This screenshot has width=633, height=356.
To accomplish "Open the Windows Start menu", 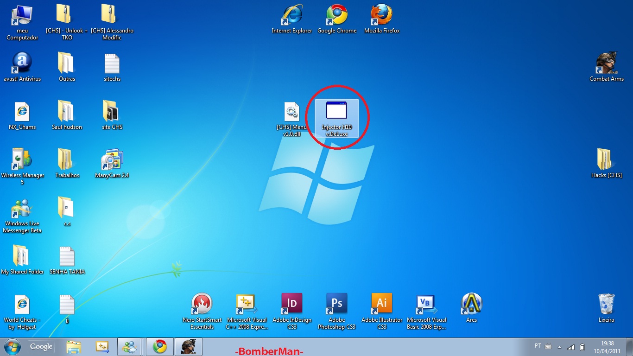I will click(12, 346).
